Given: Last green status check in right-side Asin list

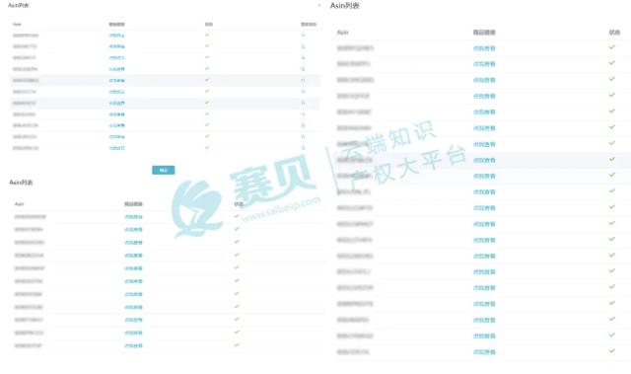Looking at the screenshot, I should click(x=612, y=350).
